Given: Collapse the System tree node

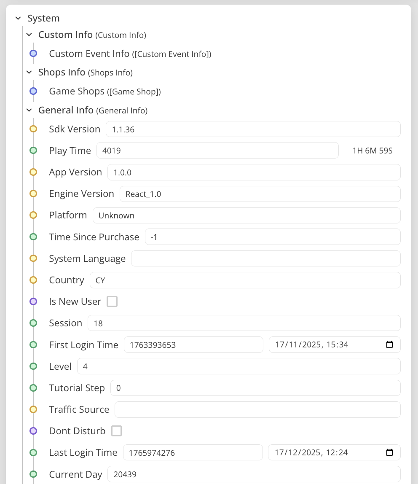Looking at the screenshot, I should point(18,18).
